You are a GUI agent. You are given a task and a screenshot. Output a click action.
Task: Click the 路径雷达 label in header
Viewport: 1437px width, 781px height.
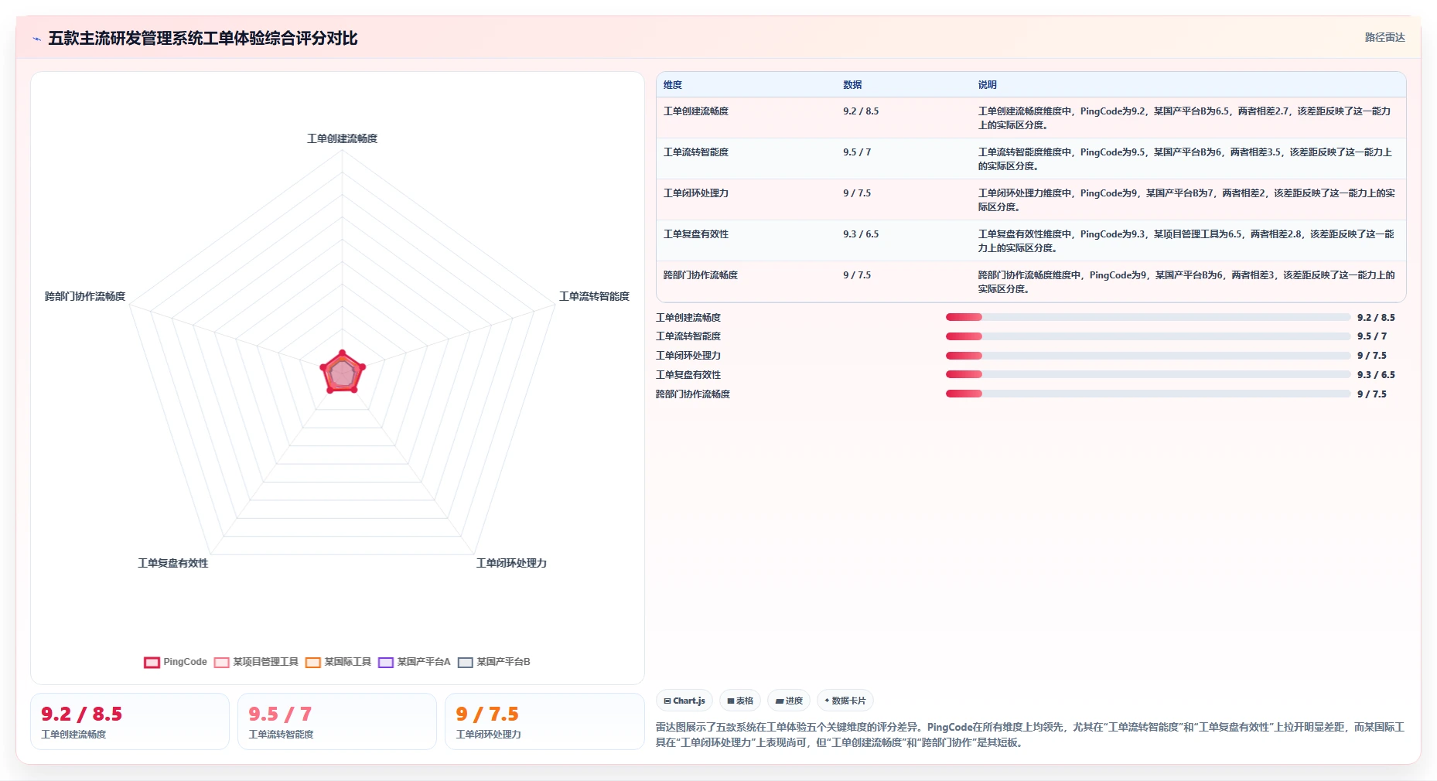point(1384,37)
